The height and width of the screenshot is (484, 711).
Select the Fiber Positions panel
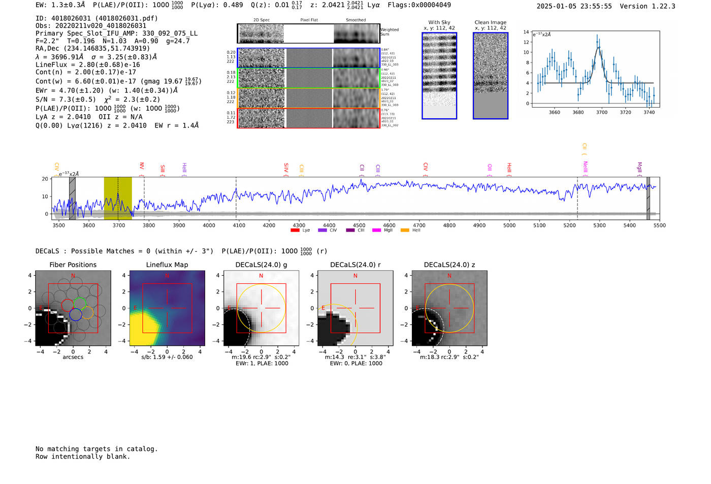click(x=73, y=308)
